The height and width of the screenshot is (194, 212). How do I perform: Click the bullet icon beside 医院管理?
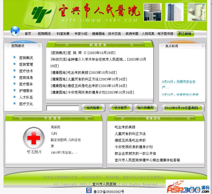pos(14,64)
